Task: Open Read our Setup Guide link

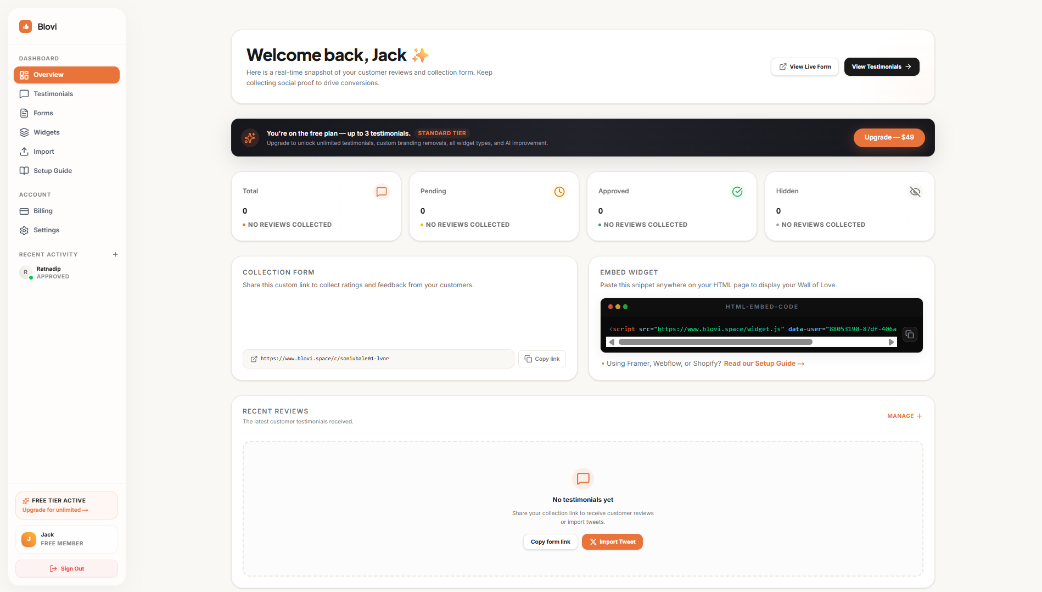Action: tap(764, 364)
